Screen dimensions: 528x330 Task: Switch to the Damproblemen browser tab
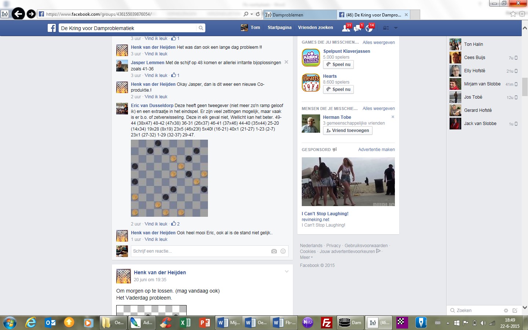point(300,15)
